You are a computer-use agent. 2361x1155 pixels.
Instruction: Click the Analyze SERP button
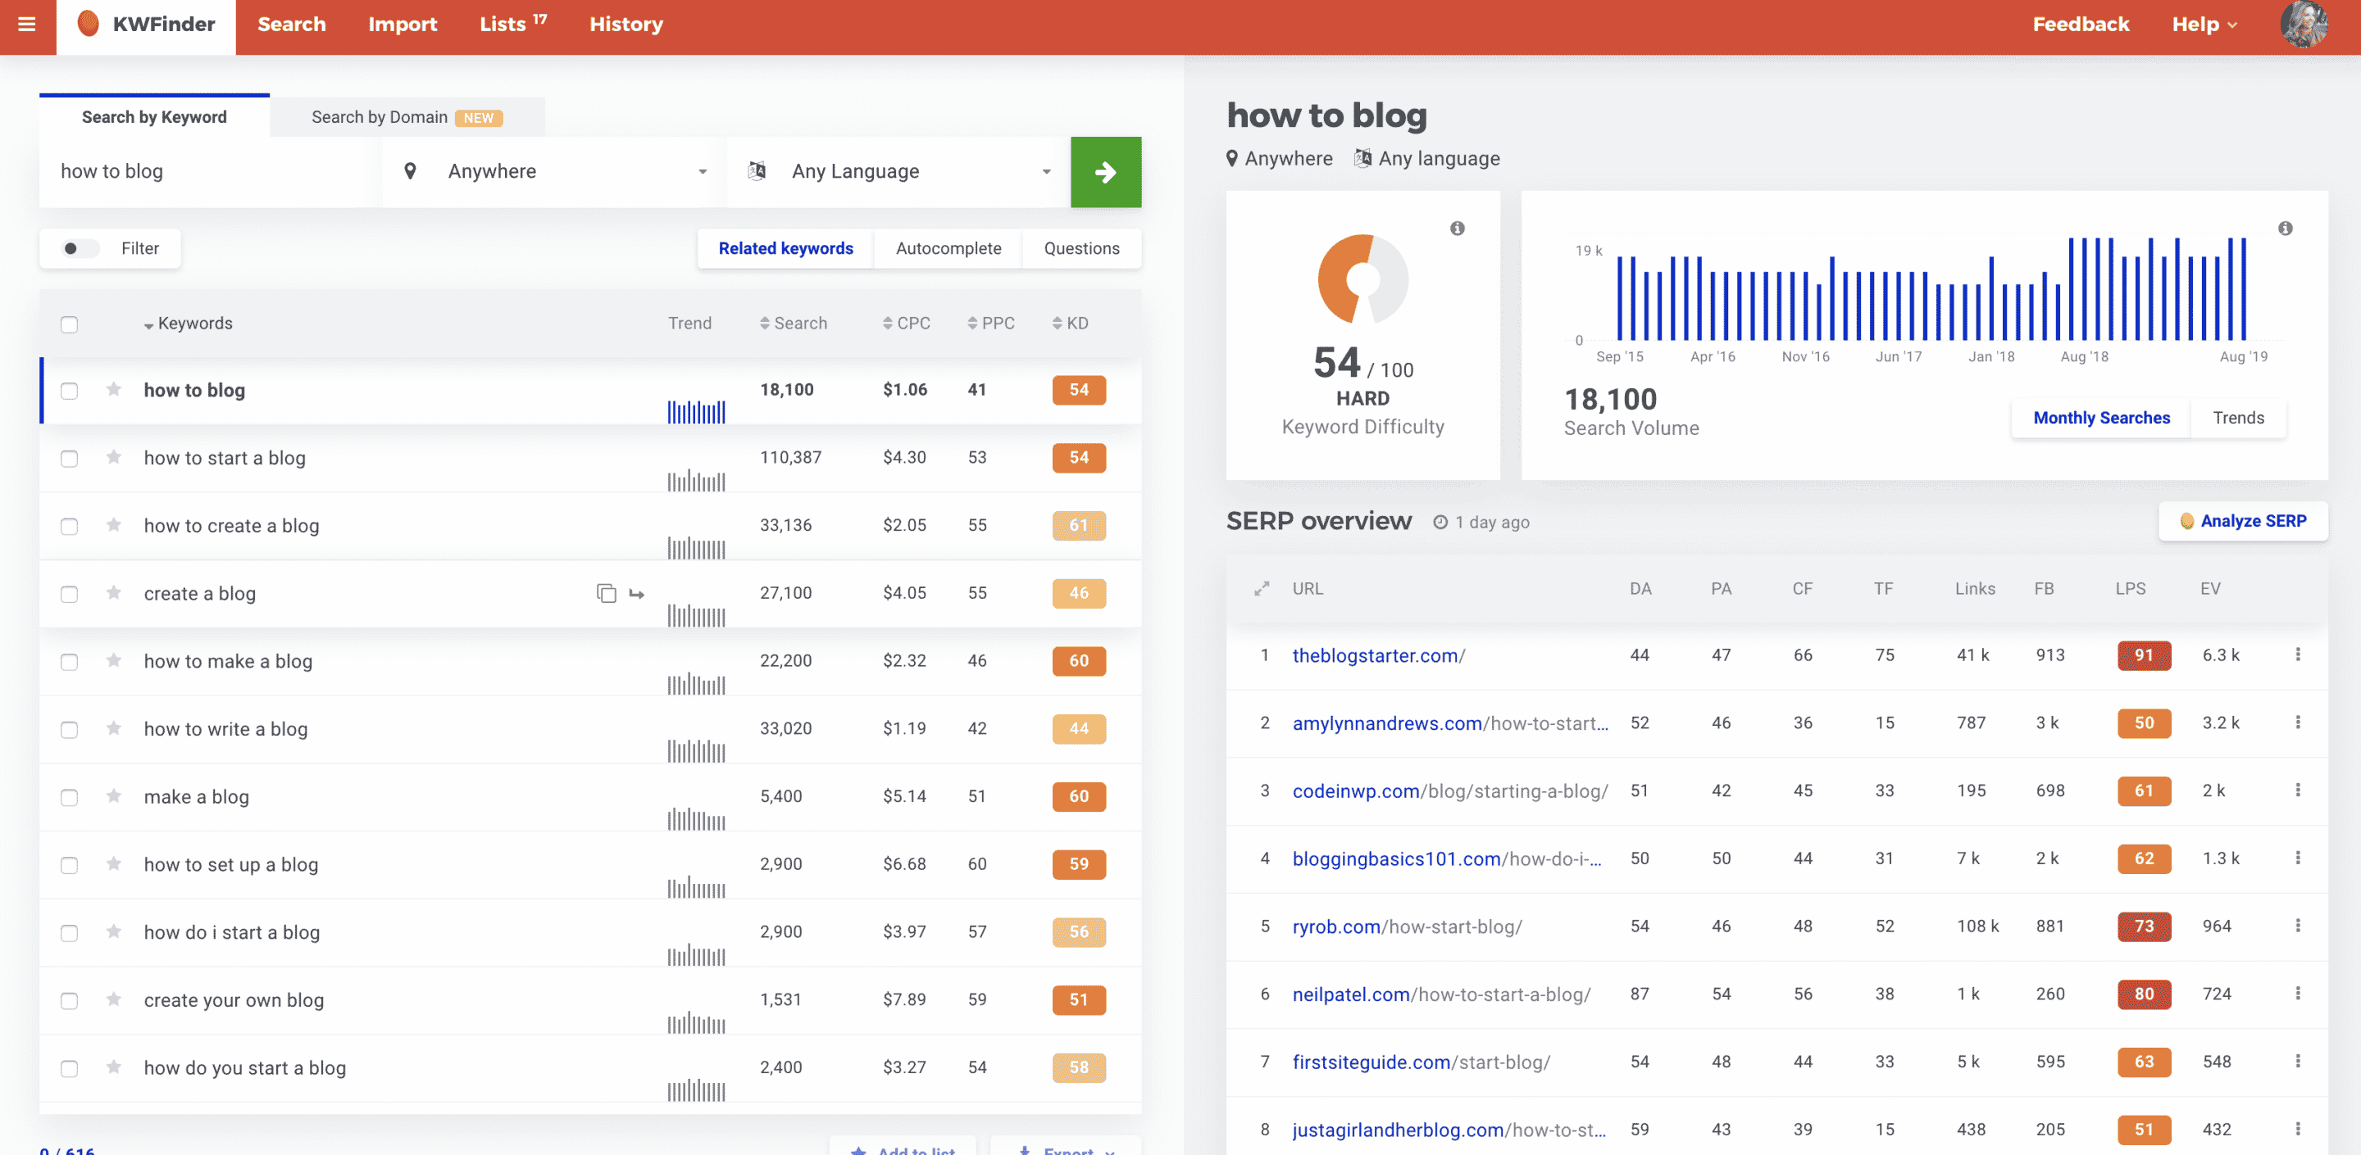2243,521
